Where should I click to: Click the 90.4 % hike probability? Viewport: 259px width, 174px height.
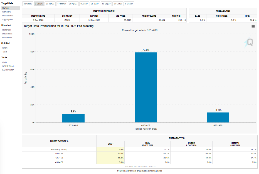[x=253, y=20]
